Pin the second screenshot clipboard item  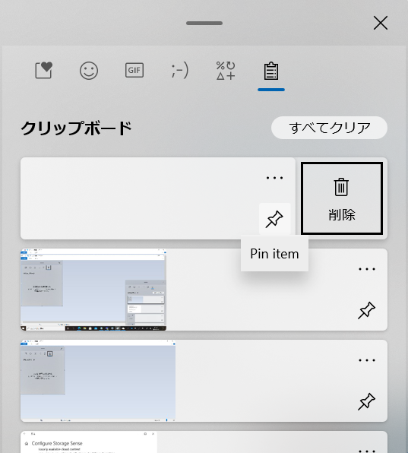pos(367,311)
